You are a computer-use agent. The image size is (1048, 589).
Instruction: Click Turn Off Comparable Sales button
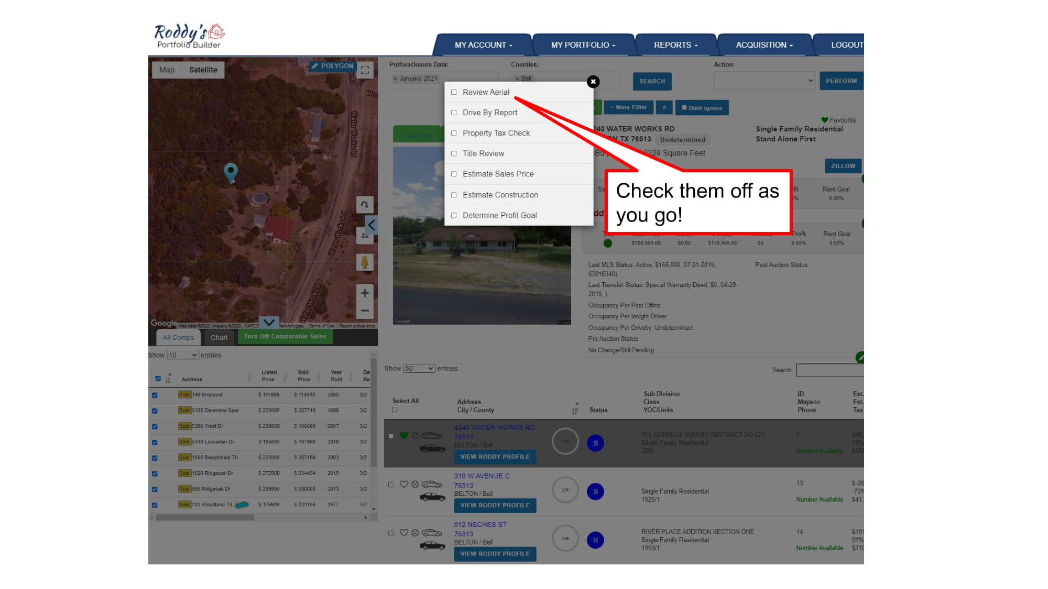[x=285, y=337]
